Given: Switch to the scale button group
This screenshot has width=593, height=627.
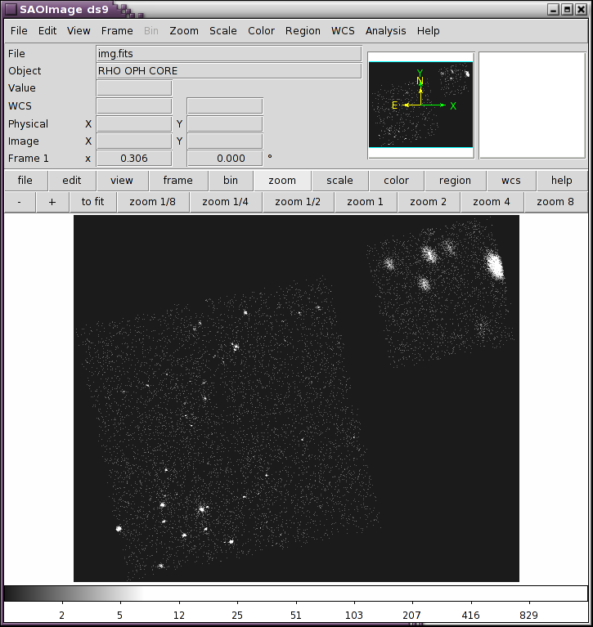Looking at the screenshot, I should point(339,181).
